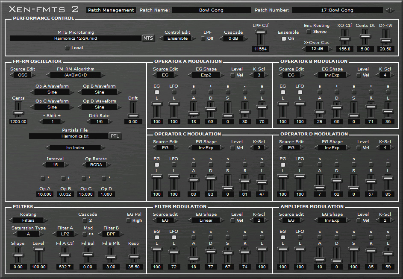The height and width of the screenshot is (279, 403).
Task: Toggle the filter Cascade 2 checkbox
Action: point(85,220)
